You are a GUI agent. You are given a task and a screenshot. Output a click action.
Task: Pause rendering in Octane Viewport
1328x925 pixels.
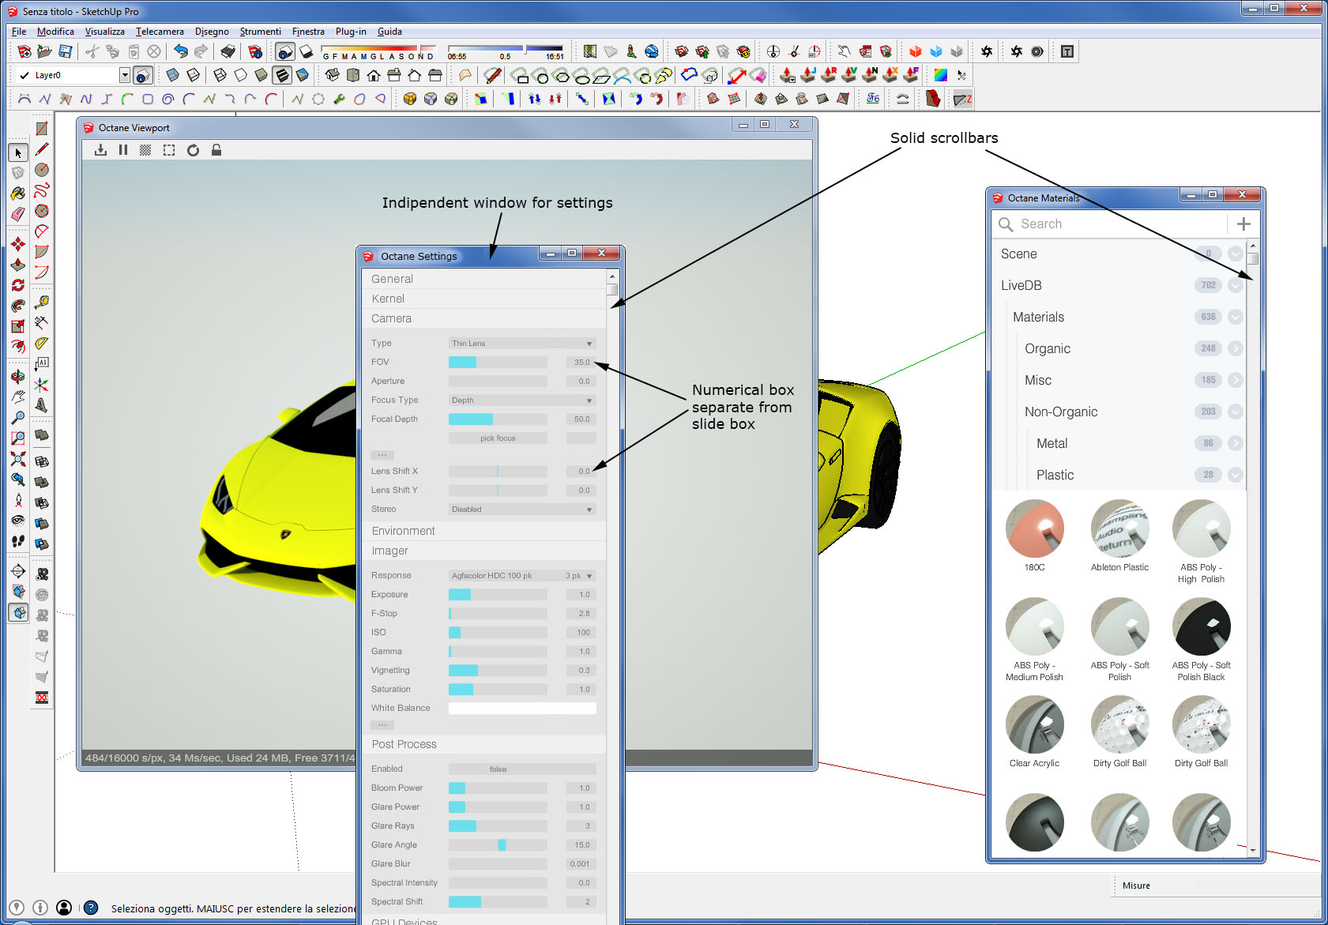(x=123, y=150)
